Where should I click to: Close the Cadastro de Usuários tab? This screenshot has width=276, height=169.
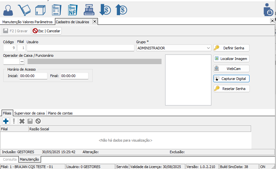(x=94, y=22)
